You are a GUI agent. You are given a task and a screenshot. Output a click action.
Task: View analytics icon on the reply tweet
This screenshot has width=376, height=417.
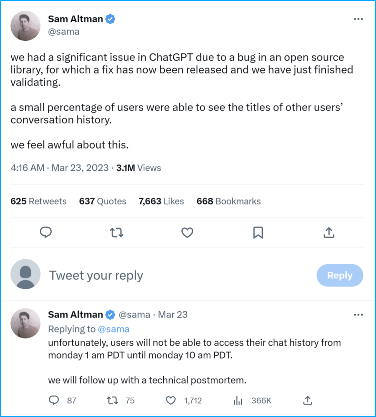pyautogui.click(x=238, y=400)
